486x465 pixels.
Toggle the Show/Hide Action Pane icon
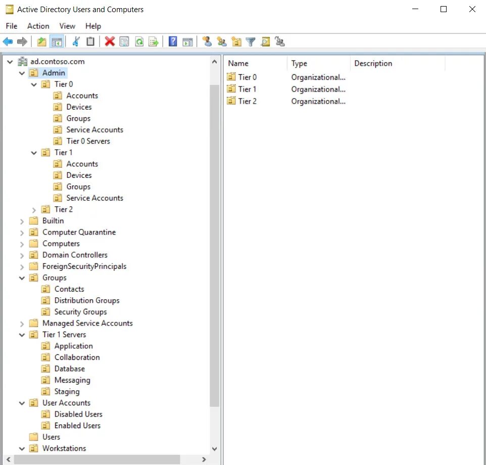click(187, 41)
